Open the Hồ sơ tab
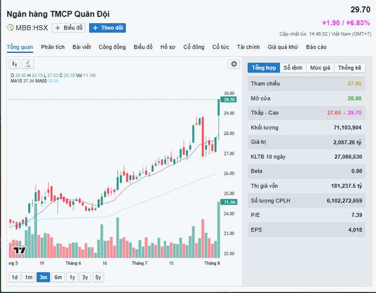This screenshot has width=376, height=293. click(168, 47)
